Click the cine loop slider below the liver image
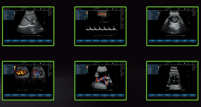The height and width of the screenshot is (107, 201). point(30,35)
